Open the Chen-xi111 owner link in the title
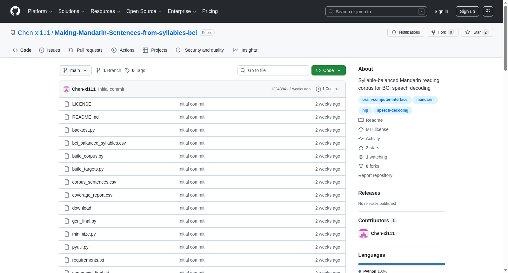508x273 pixels. 34,33
